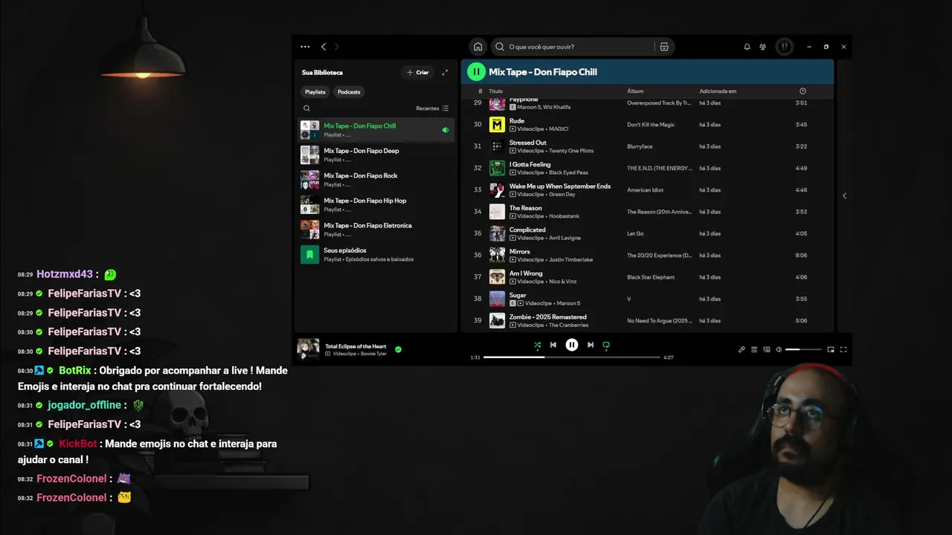
Task: Open the miniplayer icon
Action: 831,349
